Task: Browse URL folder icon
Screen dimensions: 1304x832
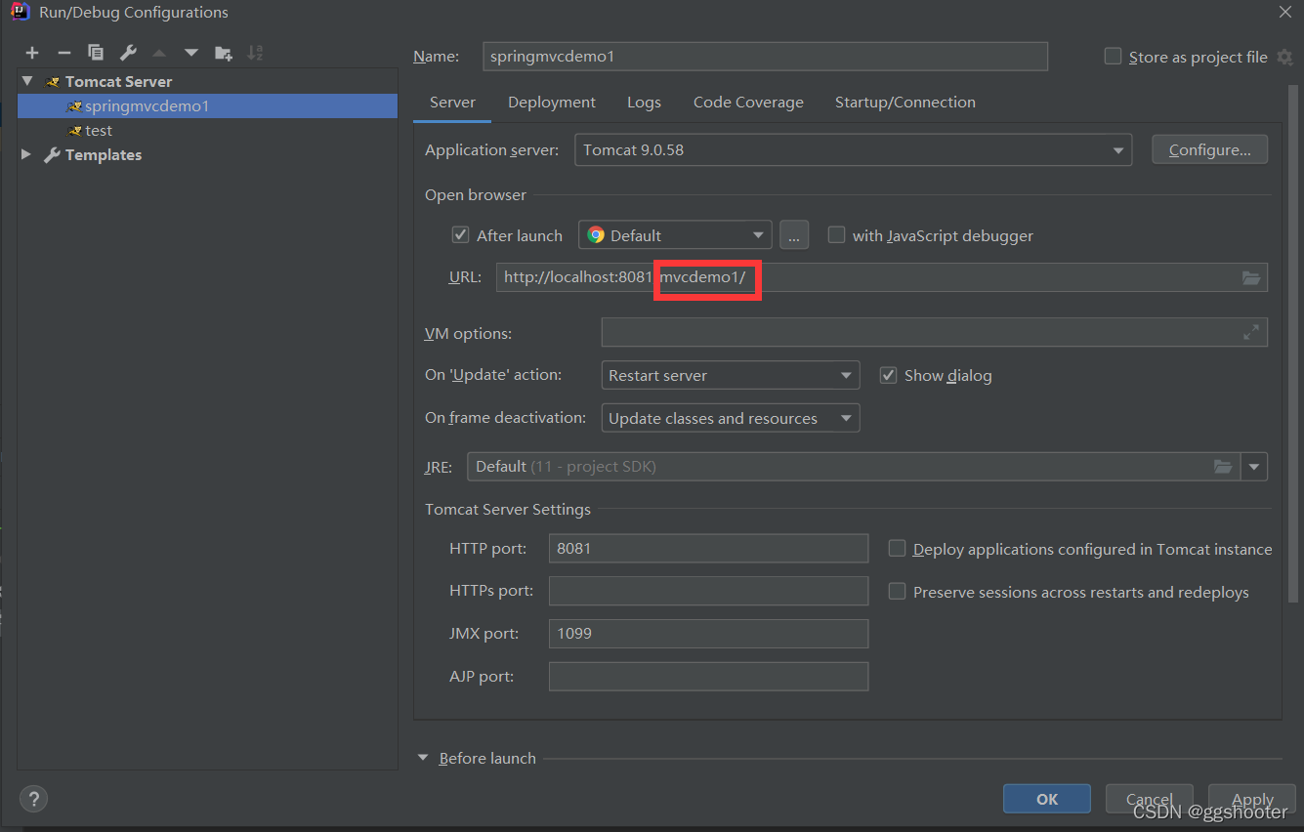Action: pyautogui.click(x=1251, y=278)
